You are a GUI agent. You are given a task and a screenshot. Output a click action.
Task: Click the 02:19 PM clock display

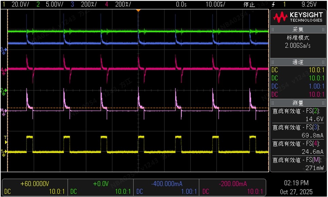[296, 183]
